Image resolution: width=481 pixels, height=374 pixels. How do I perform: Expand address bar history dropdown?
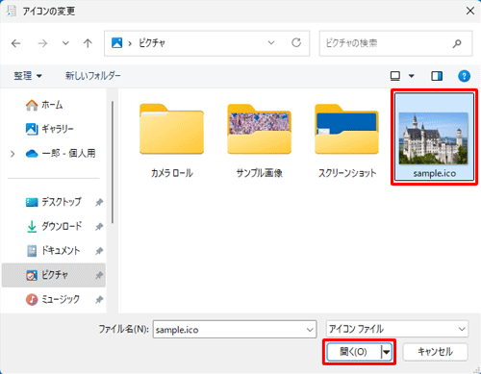tap(271, 42)
